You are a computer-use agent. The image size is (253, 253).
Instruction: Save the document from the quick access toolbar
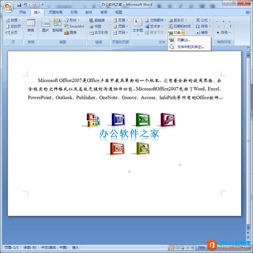pyautogui.click(x=19, y=5)
